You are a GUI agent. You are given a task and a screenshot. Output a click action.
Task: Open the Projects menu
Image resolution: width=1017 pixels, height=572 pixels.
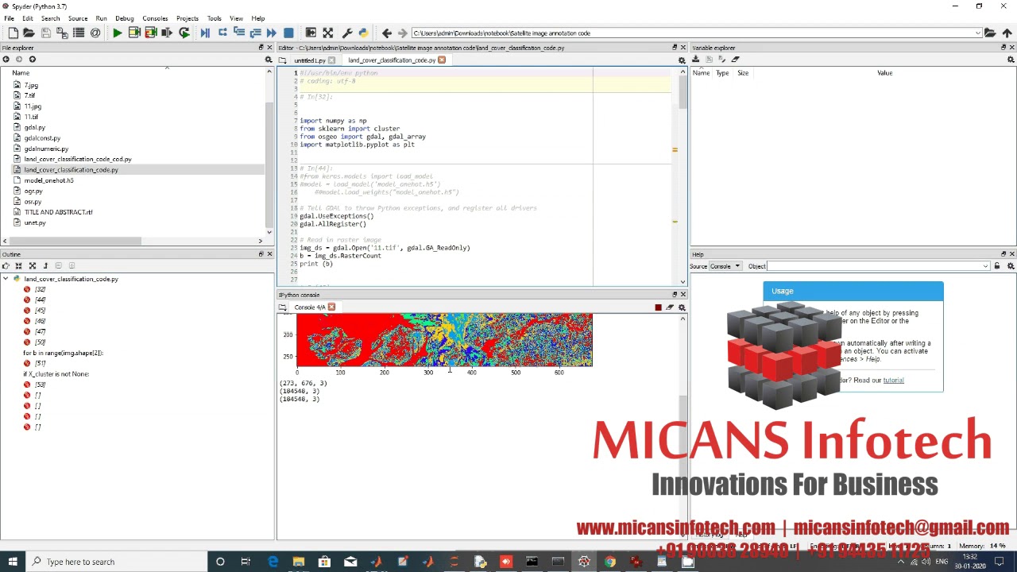click(188, 18)
